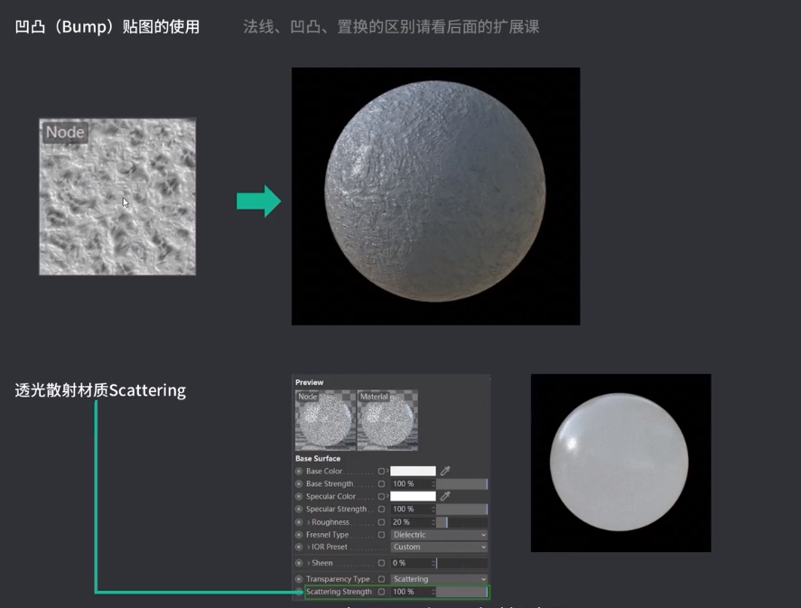
Task: Click the Base Strength value stepper
Action: coord(433,483)
